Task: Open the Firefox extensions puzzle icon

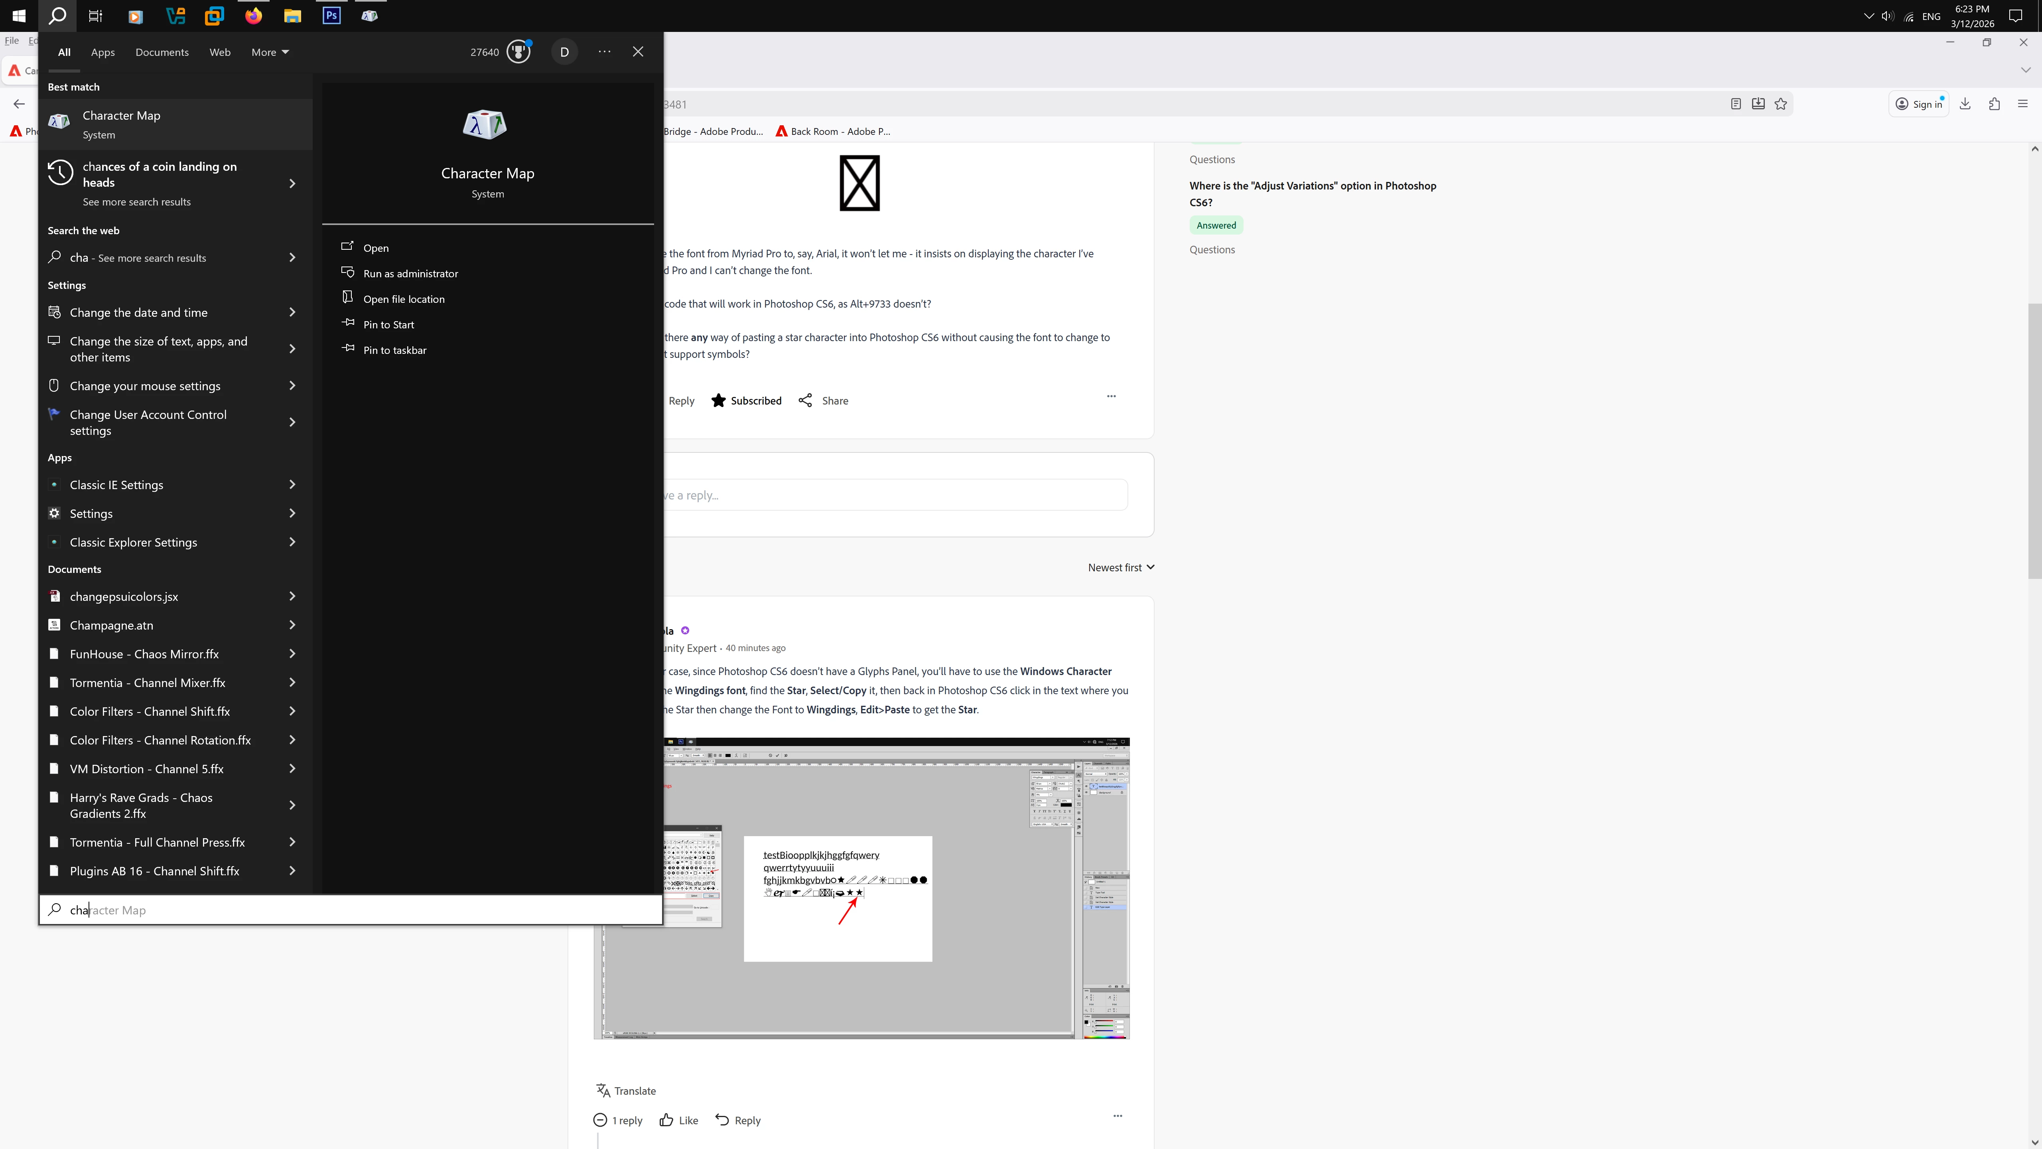Action: click(1995, 104)
